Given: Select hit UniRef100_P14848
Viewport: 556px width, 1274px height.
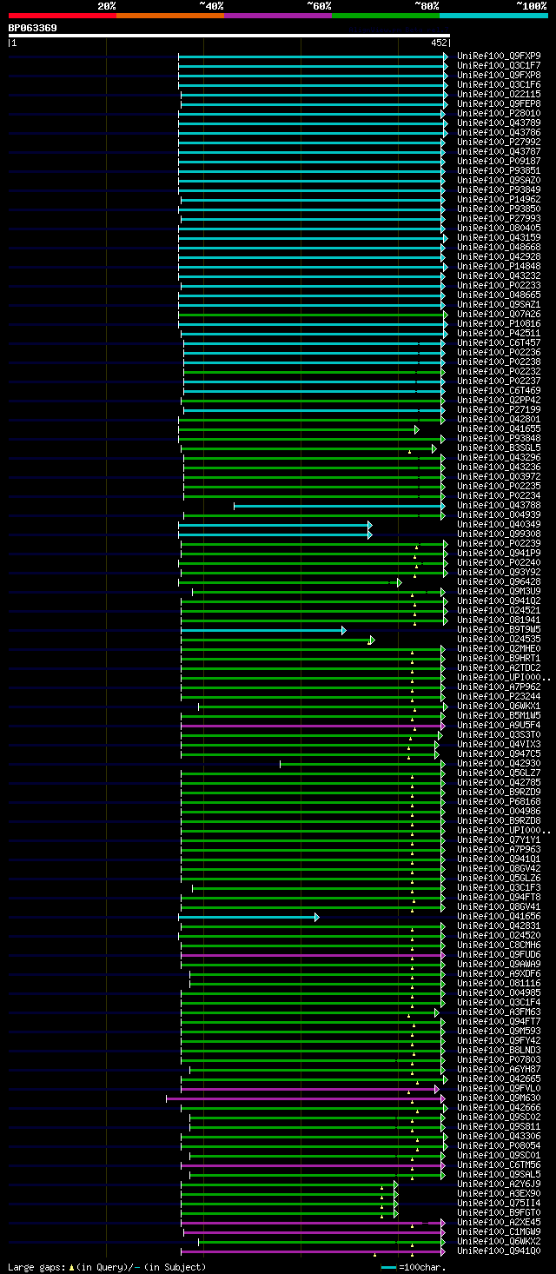Looking at the screenshot, I should 499,266.
